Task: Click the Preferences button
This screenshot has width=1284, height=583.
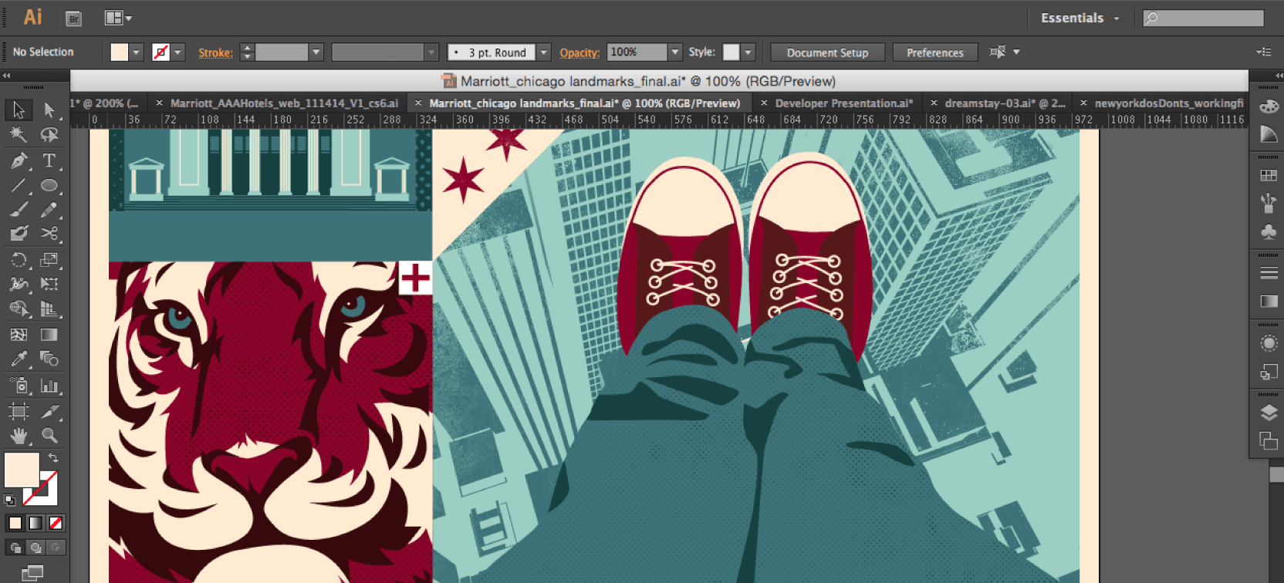Action: (935, 52)
